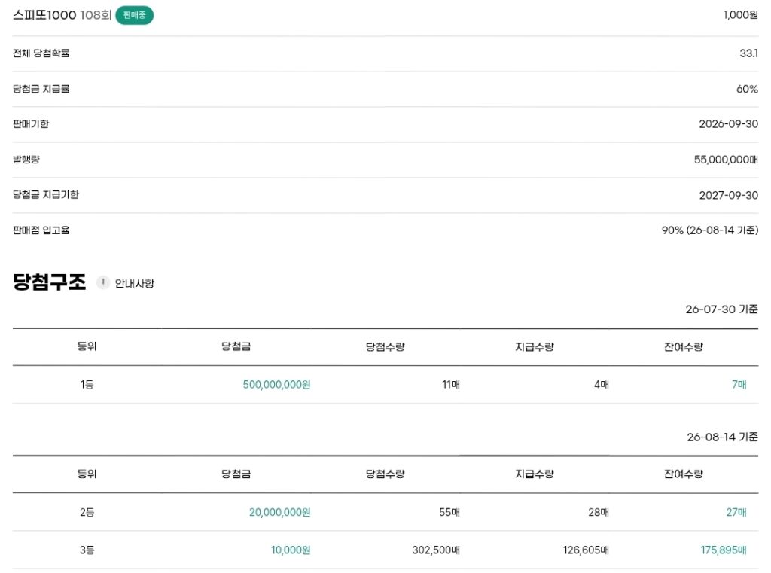The height and width of the screenshot is (573, 771).
Task: Click the 500,000,000원 first prize amount
Action: click(276, 385)
